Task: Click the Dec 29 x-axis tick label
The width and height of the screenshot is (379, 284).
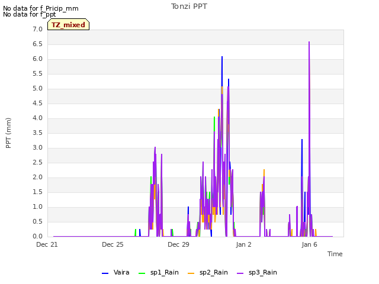Action: tap(178, 244)
